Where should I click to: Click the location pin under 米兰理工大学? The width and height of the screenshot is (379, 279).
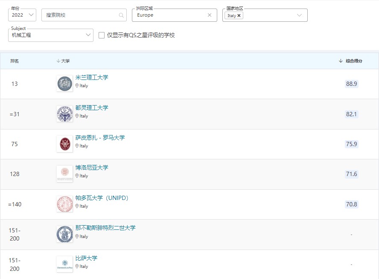coord(77,85)
